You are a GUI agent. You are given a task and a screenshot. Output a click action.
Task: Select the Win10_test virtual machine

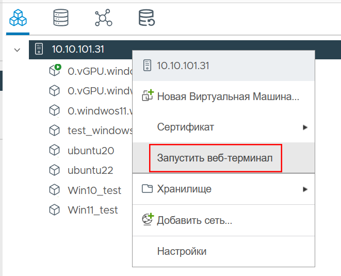[94, 190]
